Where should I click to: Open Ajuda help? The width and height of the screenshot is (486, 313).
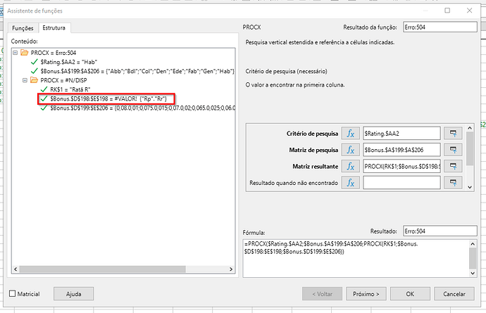(73, 294)
